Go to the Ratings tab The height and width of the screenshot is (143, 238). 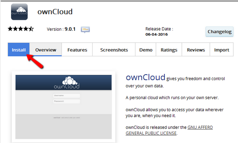(169, 50)
